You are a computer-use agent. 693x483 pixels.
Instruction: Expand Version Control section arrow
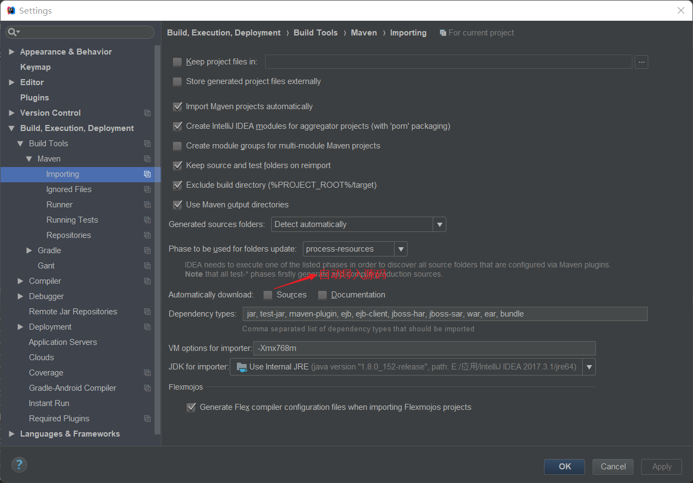tap(12, 113)
